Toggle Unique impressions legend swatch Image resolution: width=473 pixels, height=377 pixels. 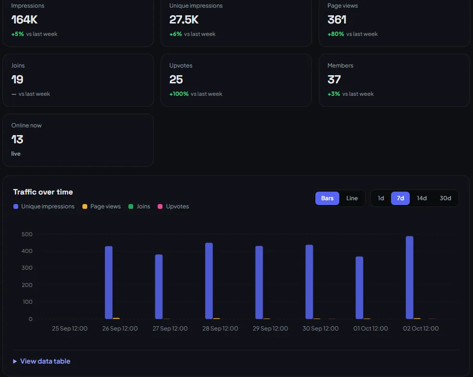[x=16, y=206]
